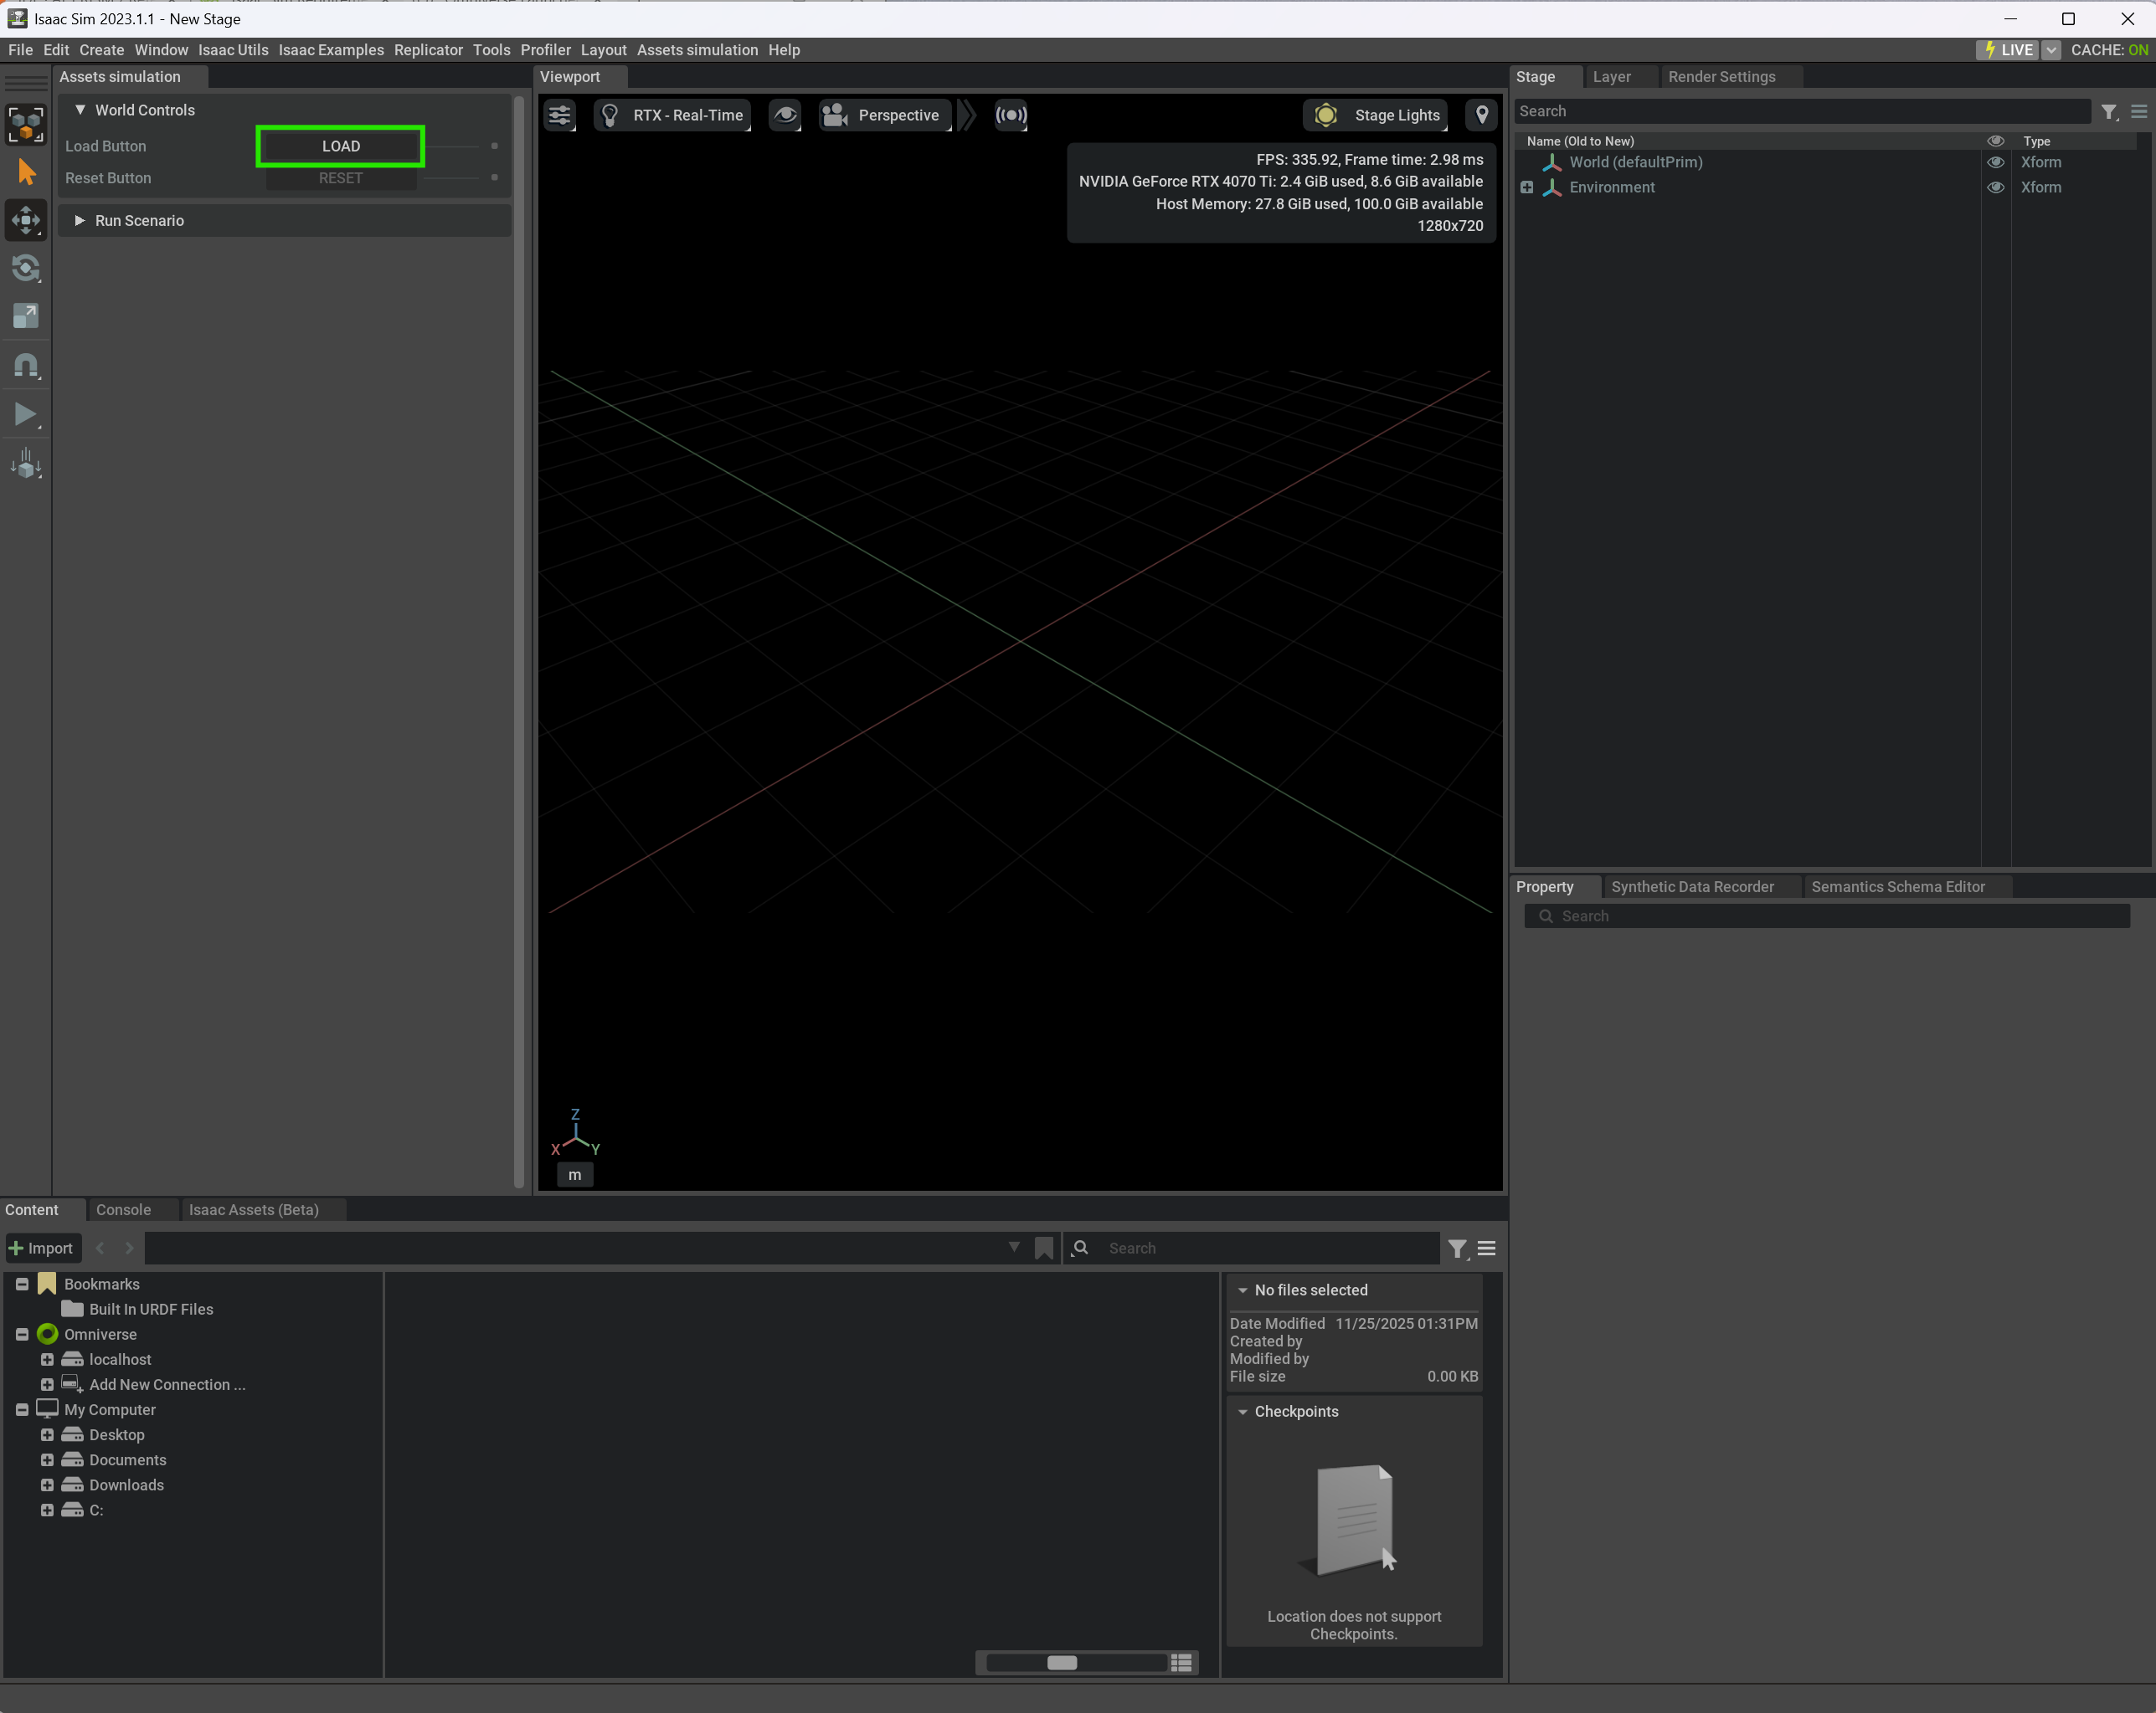Select the Rotate tool icon
The image size is (2156, 1713).
coord(26,268)
